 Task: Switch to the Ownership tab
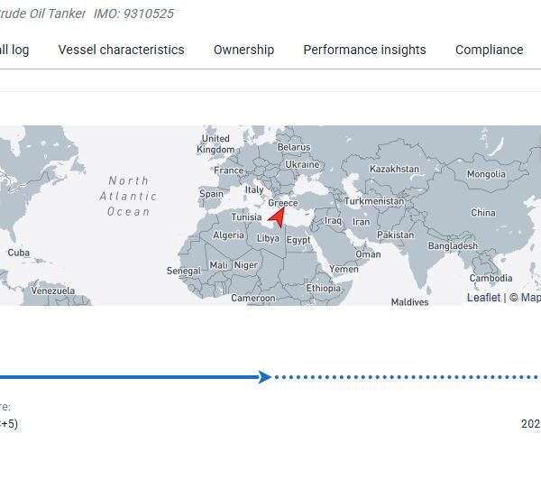(243, 50)
